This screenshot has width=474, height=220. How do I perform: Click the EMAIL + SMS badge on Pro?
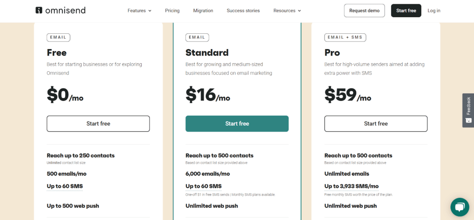click(345, 37)
